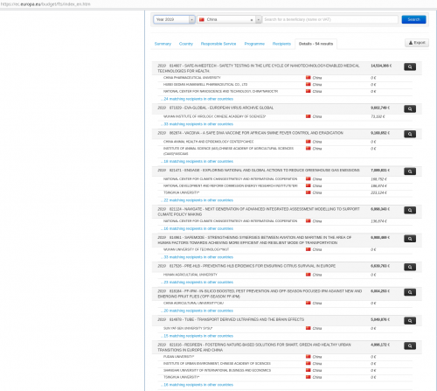Image resolution: width=437 pixels, height=391 pixels.
Task: Select the TUBE brain effects project row
Action: point(287,320)
